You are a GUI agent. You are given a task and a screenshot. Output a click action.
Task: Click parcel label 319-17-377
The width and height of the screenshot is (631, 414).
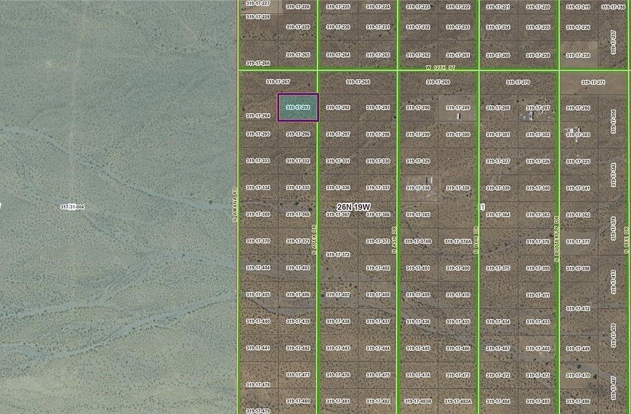578,241
